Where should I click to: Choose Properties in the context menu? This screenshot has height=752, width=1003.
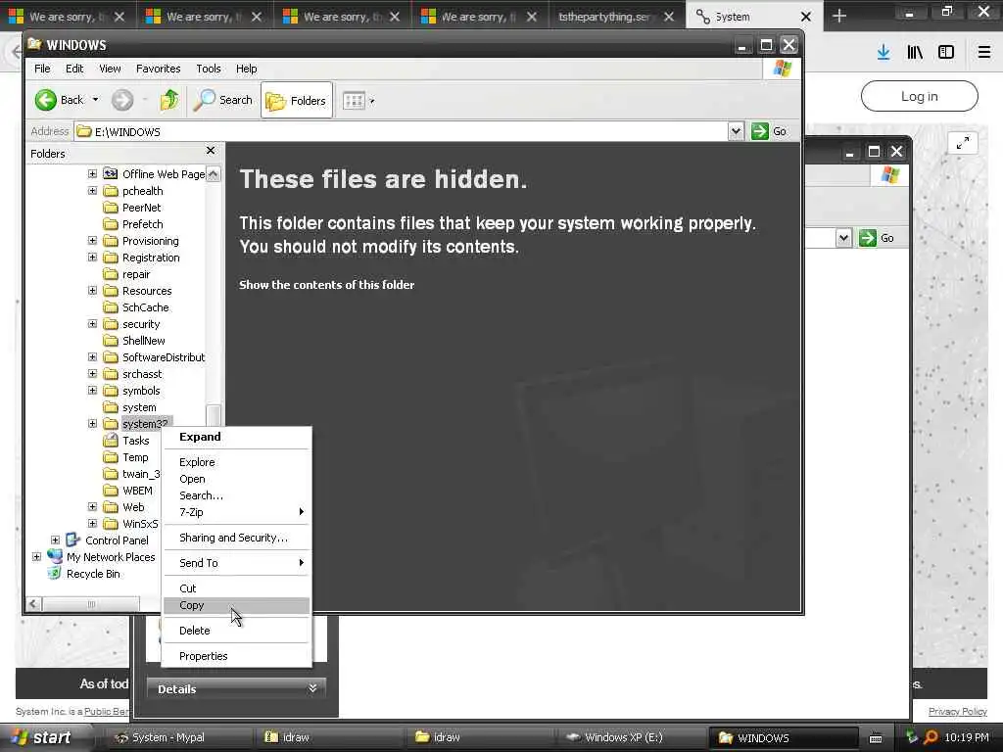pos(236,656)
